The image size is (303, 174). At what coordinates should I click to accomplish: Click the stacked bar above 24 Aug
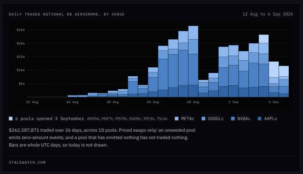pos(153,82)
